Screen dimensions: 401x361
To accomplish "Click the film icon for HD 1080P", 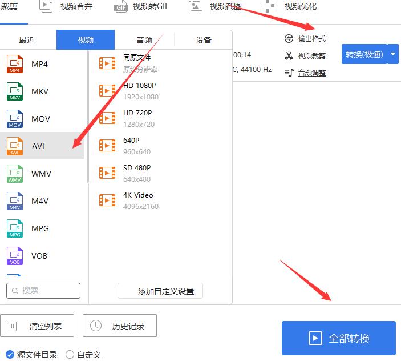I will click(107, 91).
